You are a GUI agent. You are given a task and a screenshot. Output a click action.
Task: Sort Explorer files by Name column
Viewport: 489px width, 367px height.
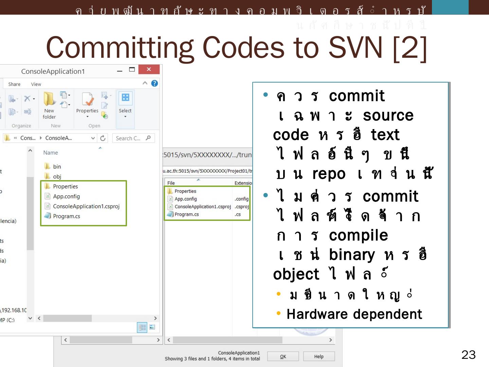pyautogui.click(x=51, y=153)
